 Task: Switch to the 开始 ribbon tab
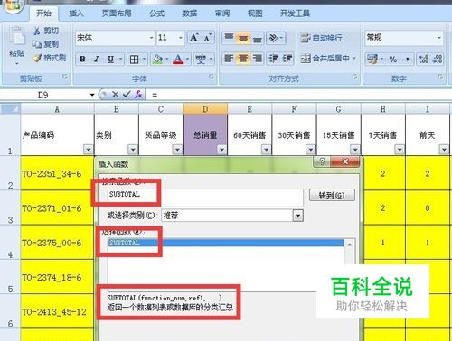click(x=43, y=14)
